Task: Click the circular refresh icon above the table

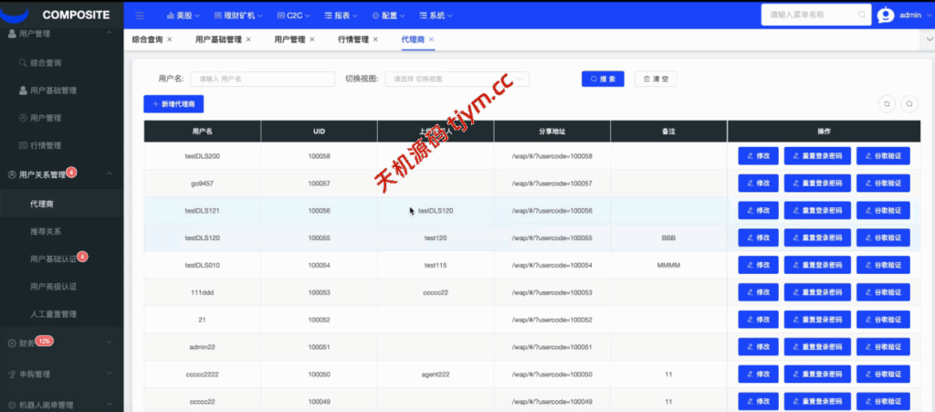Action: point(886,104)
